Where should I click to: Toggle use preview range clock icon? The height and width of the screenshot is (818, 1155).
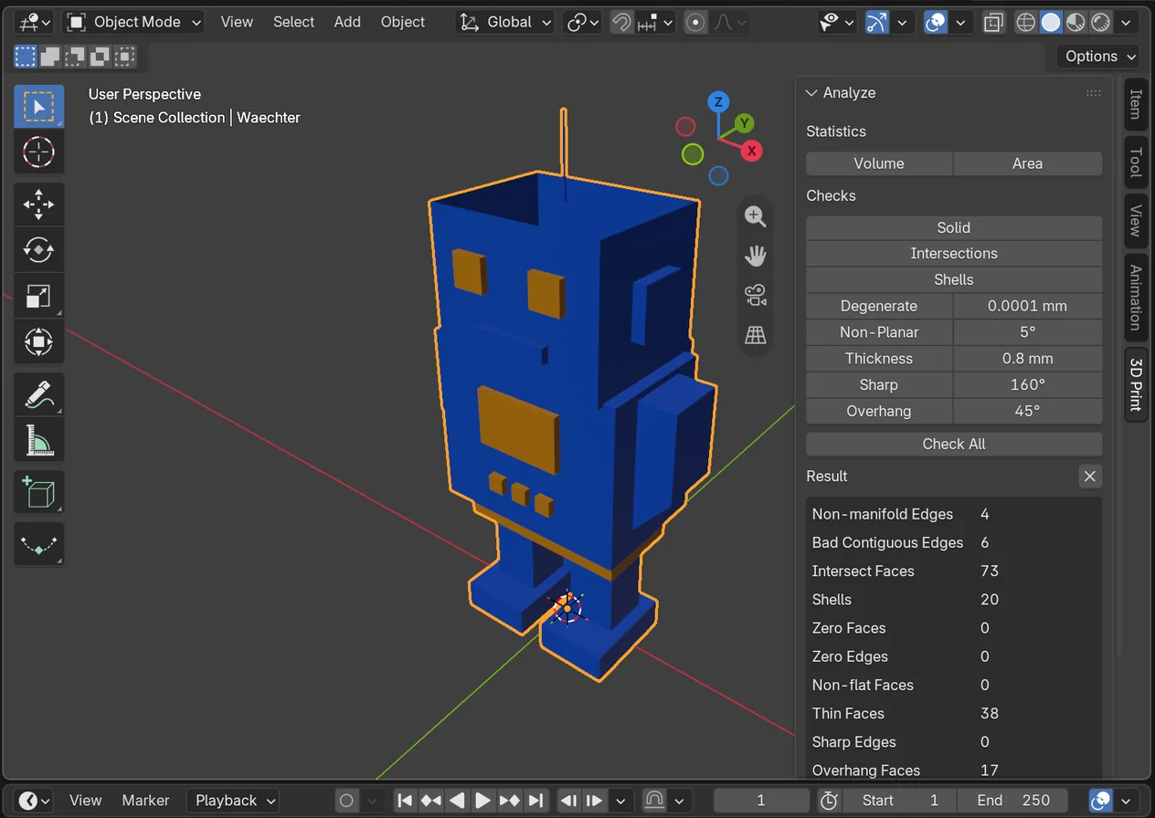point(829,801)
